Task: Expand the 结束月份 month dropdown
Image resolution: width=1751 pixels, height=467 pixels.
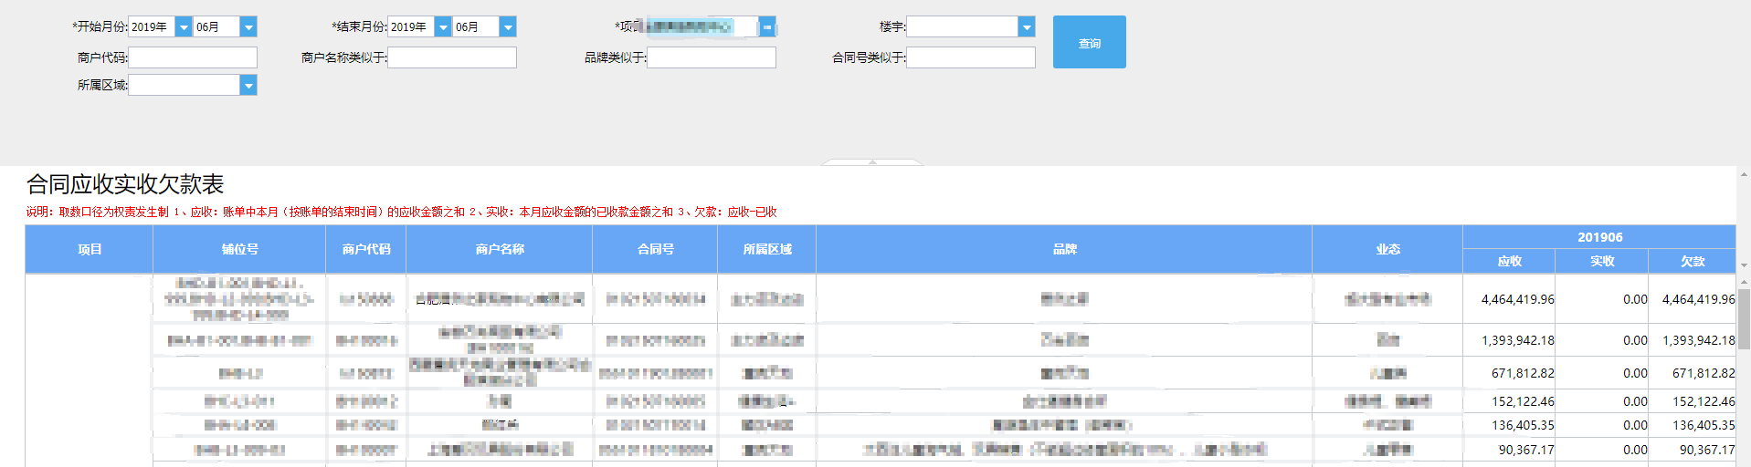Action: 508,27
